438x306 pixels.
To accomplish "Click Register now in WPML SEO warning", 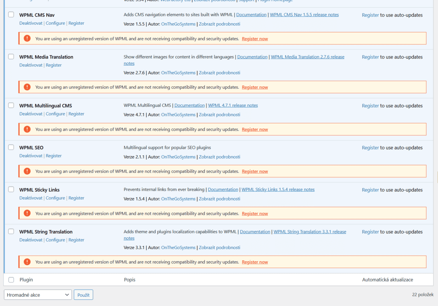I will pyautogui.click(x=255, y=171).
